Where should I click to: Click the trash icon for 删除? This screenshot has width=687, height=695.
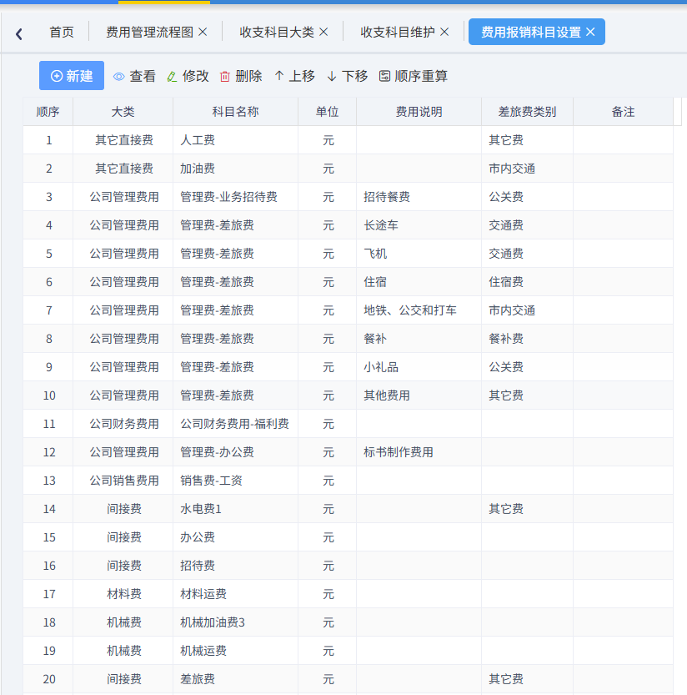tap(223, 75)
